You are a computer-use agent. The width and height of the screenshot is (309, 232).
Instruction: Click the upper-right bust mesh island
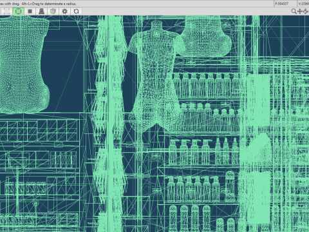205,37
